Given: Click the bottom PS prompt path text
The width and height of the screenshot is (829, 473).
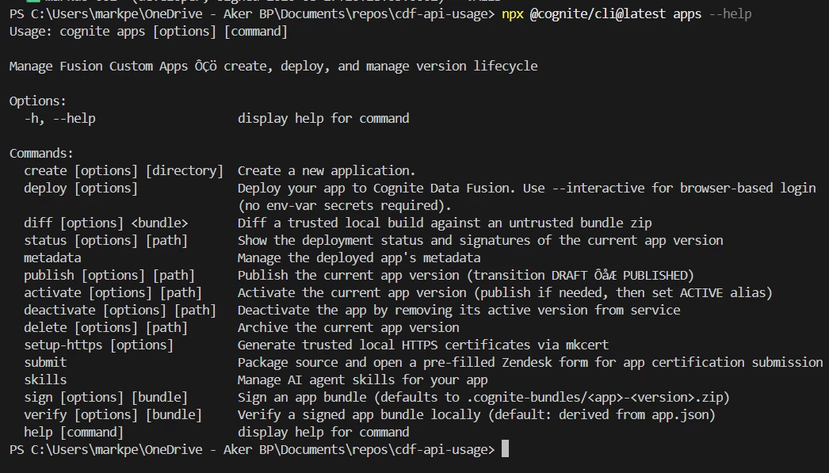Looking at the screenshot, I should pos(252,450).
